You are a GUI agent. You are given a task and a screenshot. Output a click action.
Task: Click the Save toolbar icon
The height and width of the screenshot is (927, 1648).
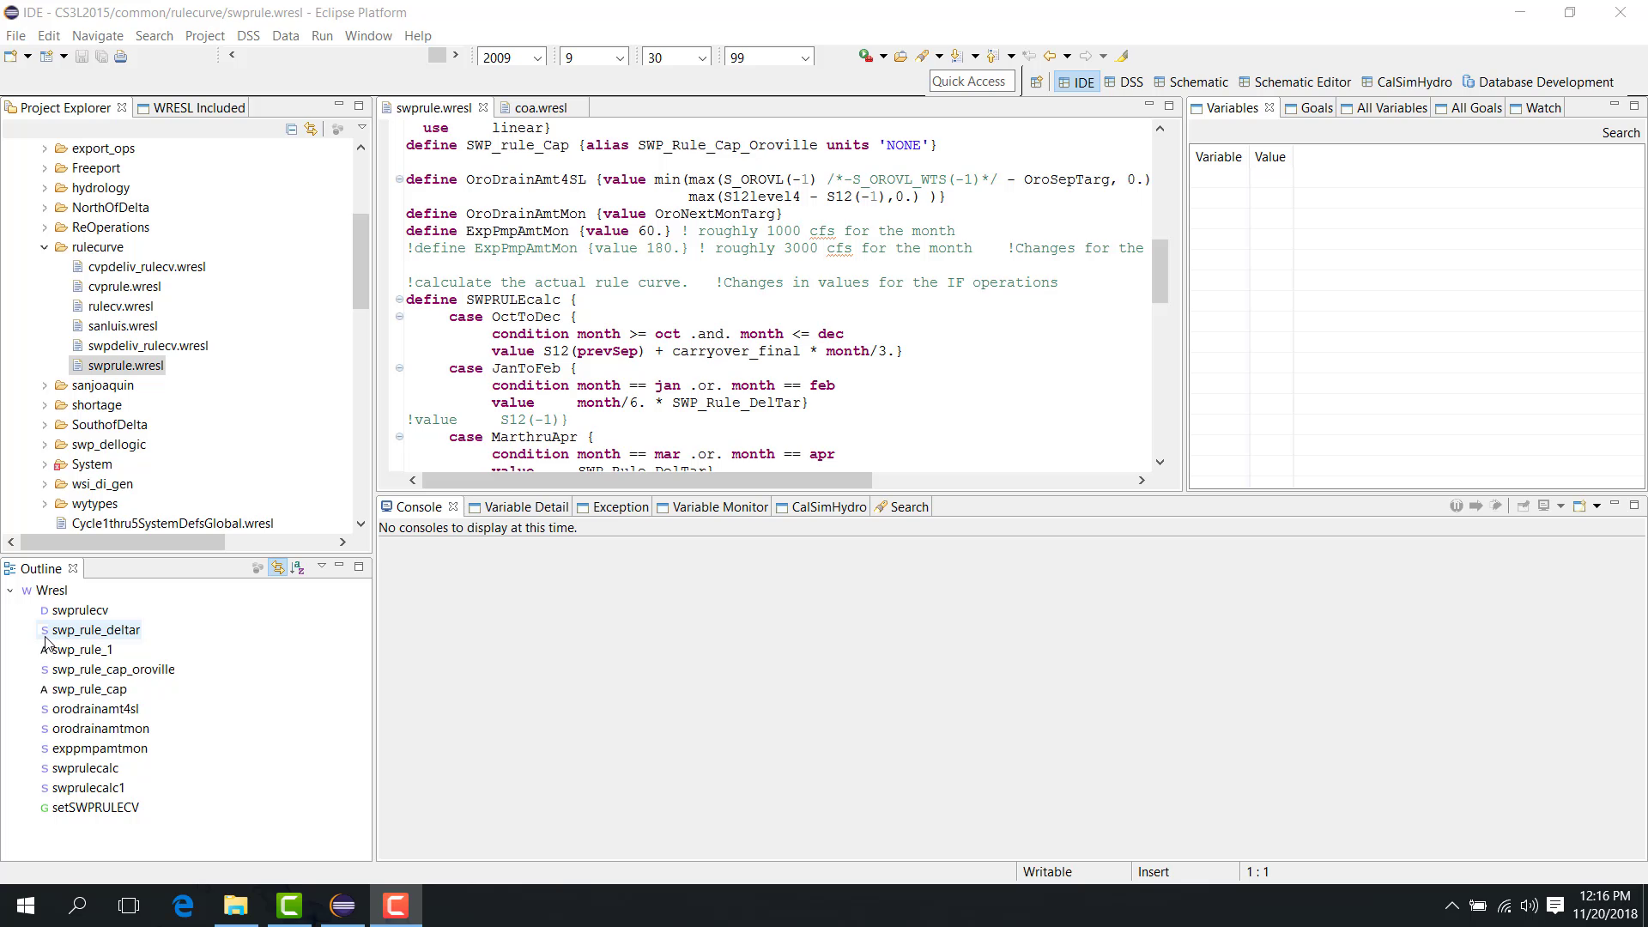(x=82, y=57)
